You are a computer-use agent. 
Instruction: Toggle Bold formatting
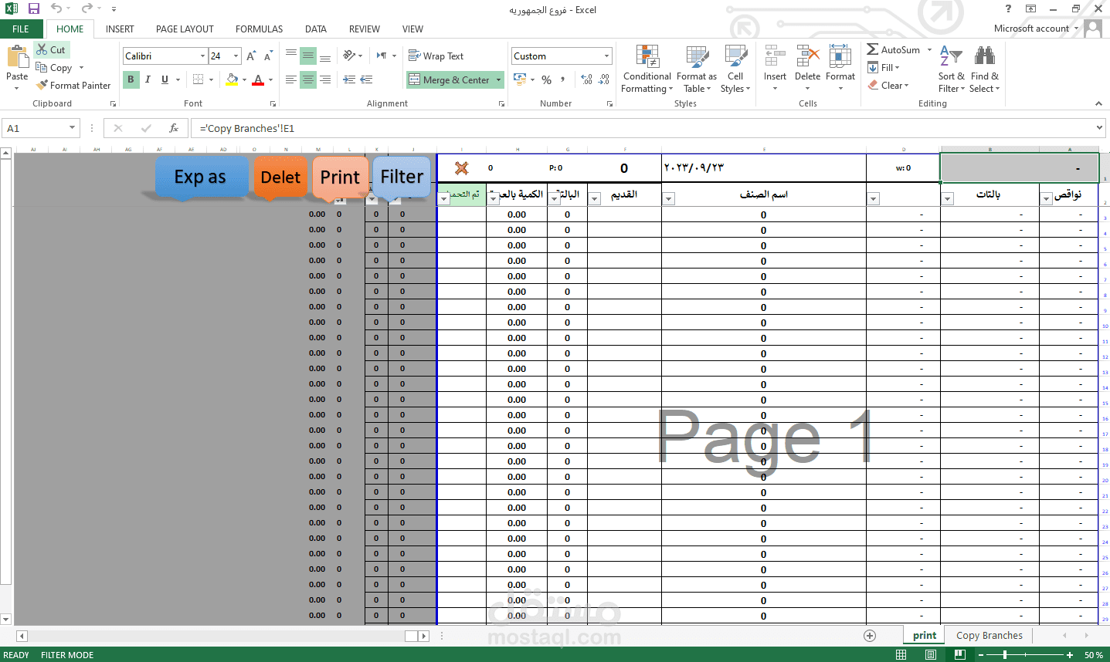pyautogui.click(x=131, y=79)
